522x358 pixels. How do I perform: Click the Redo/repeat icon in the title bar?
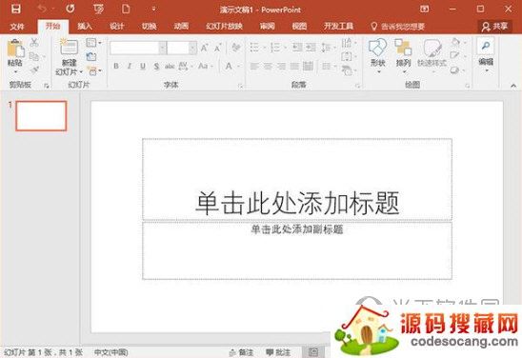pos(70,9)
